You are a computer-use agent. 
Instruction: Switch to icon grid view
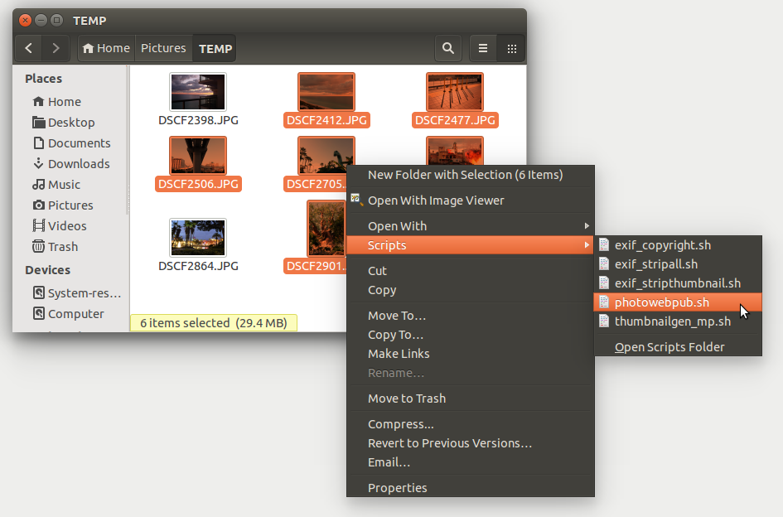click(512, 48)
